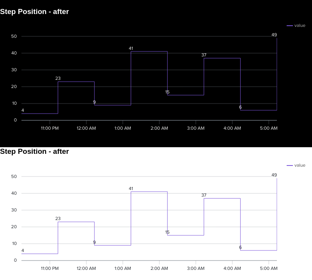The image size is (312, 280).
Task: Click 4:00 AM axis label in light chart
Action: pos(232,268)
